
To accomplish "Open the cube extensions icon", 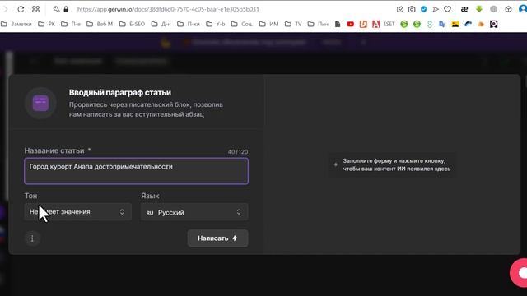I will pyautogui.click(x=508, y=9).
